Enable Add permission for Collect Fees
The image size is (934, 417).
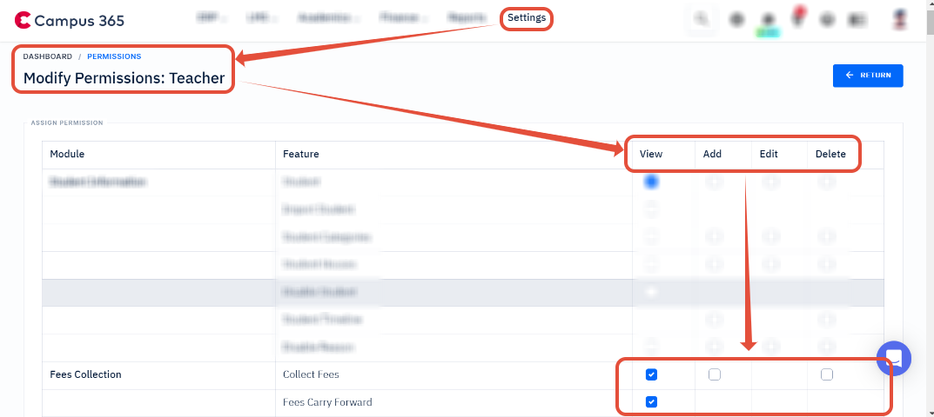click(715, 374)
